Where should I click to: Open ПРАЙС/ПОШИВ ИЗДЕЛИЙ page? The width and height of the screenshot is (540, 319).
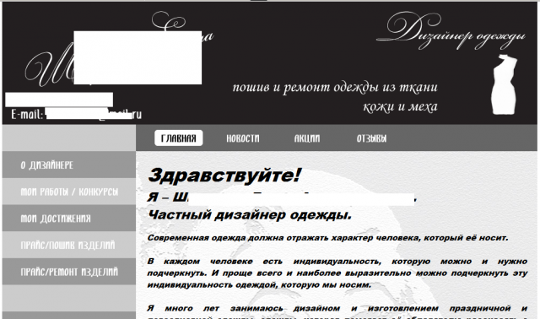click(x=69, y=245)
